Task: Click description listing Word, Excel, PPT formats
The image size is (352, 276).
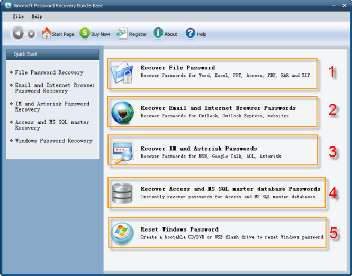Action: pos(226,75)
